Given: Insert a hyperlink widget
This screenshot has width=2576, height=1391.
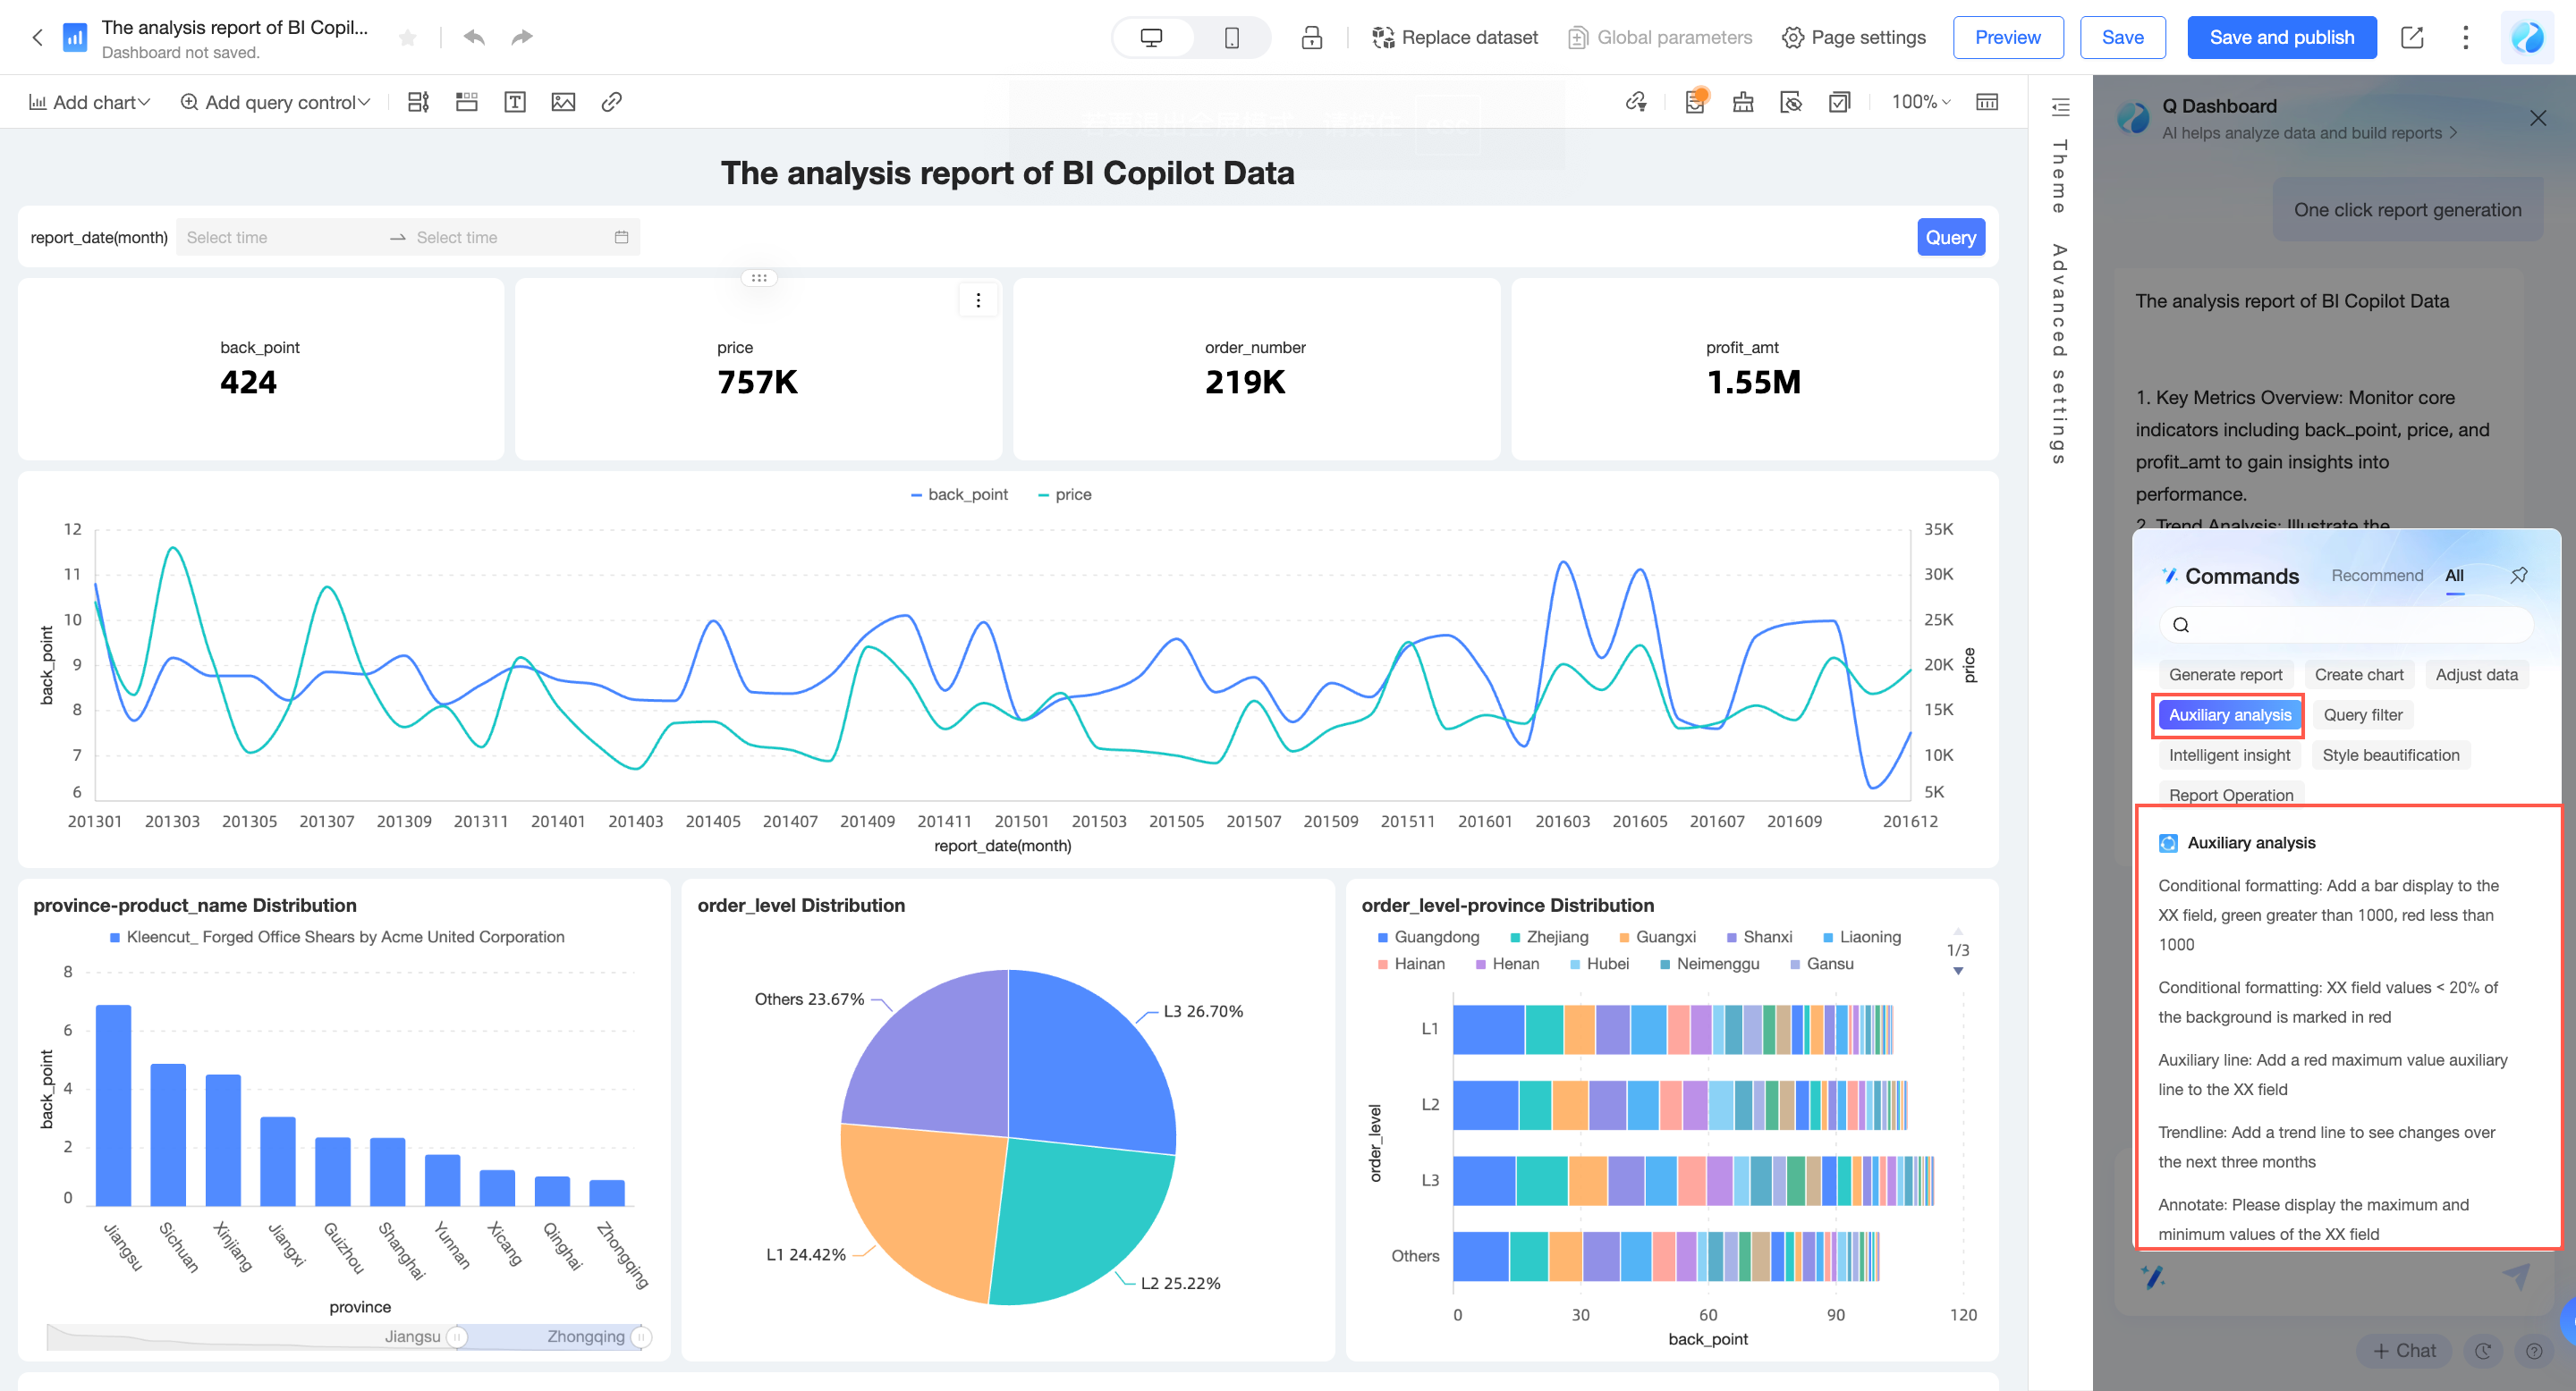Looking at the screenshot, I should point(612,102).
